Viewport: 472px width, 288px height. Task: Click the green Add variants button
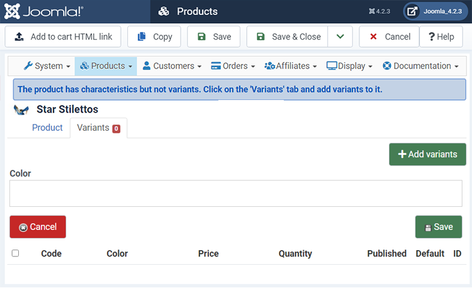pos(427,154)
